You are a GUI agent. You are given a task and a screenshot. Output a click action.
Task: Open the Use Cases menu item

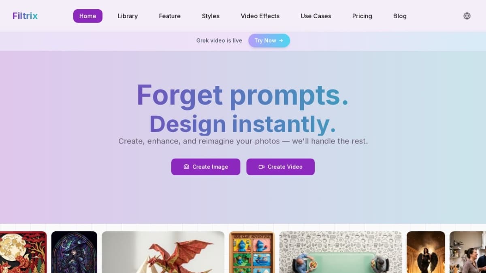[316, 16]
